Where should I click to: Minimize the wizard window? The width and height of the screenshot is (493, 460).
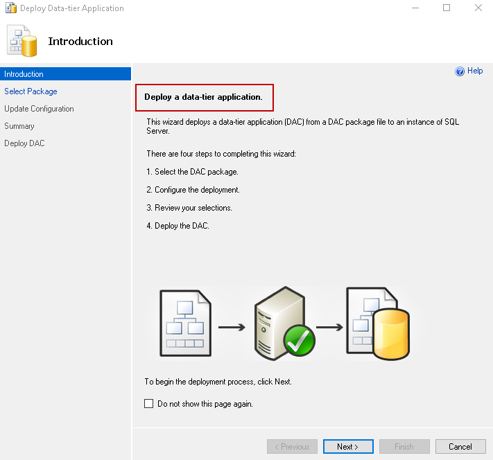point(415,8)
